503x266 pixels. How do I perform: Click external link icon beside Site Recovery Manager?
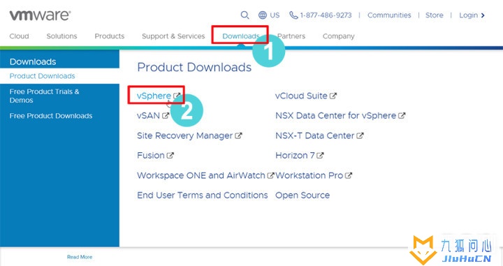click(238, 135)
